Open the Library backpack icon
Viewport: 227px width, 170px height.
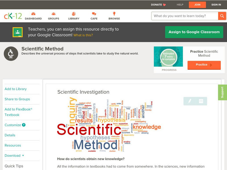tap(73, 13)
